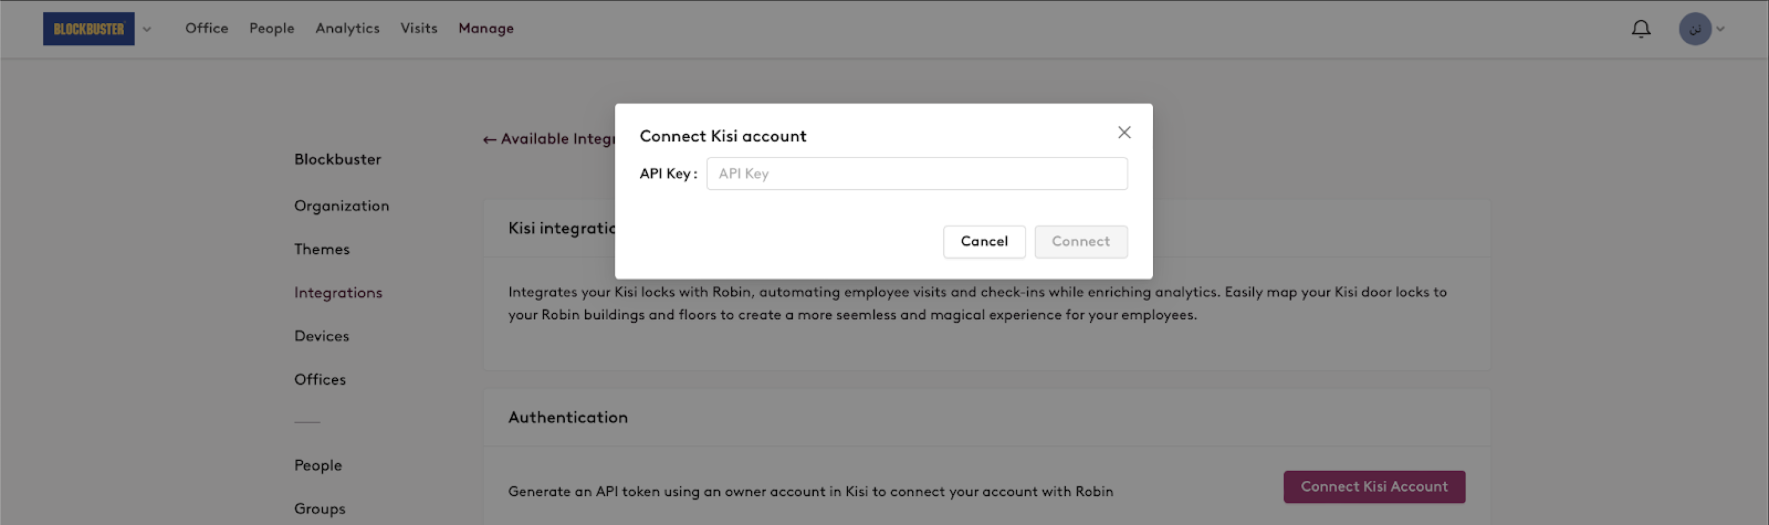Image resolution: width=1769 pixels, height=525 pixels.
Task: Open the Office tab
Action: pos(206,28)
